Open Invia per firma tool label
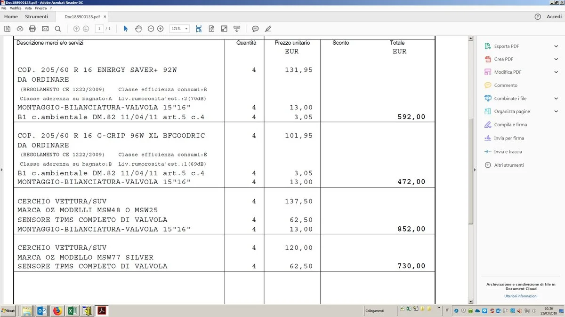Image resolution: width=565 pixels, height=317 pixels. pyautogui.click(x=509, y=139)
